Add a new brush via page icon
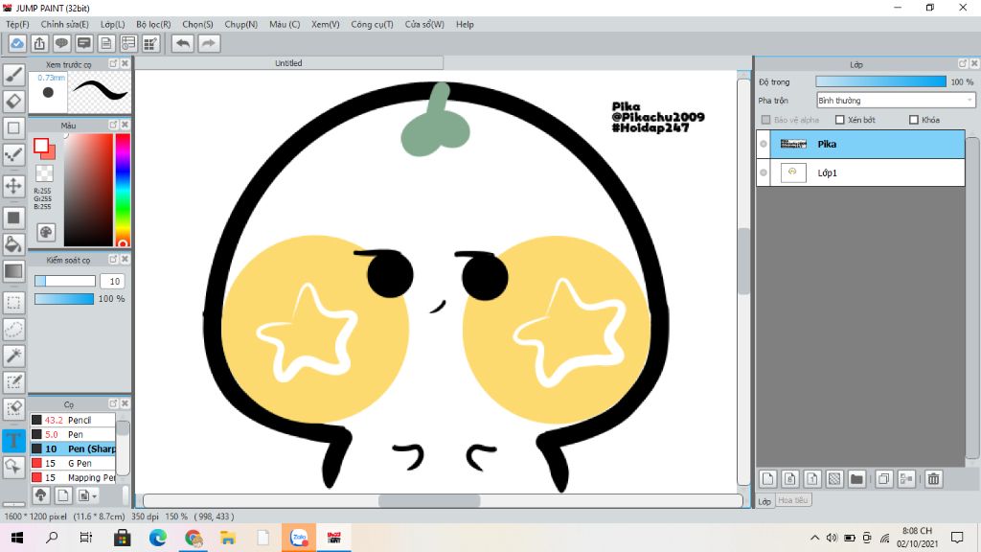The image size is (981, 552). pos(62,495)
